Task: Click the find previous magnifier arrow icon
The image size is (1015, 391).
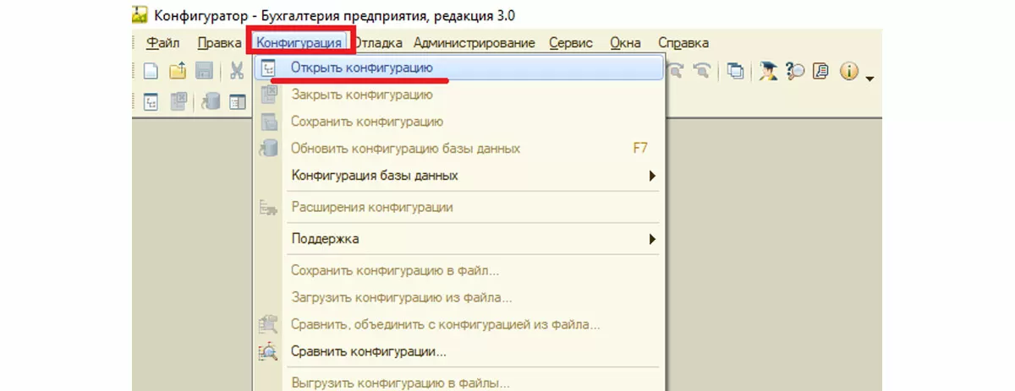Action: pyautogui.click(x=702, y=71)
